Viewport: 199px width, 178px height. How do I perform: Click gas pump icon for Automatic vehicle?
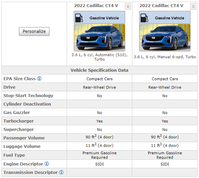79,18
